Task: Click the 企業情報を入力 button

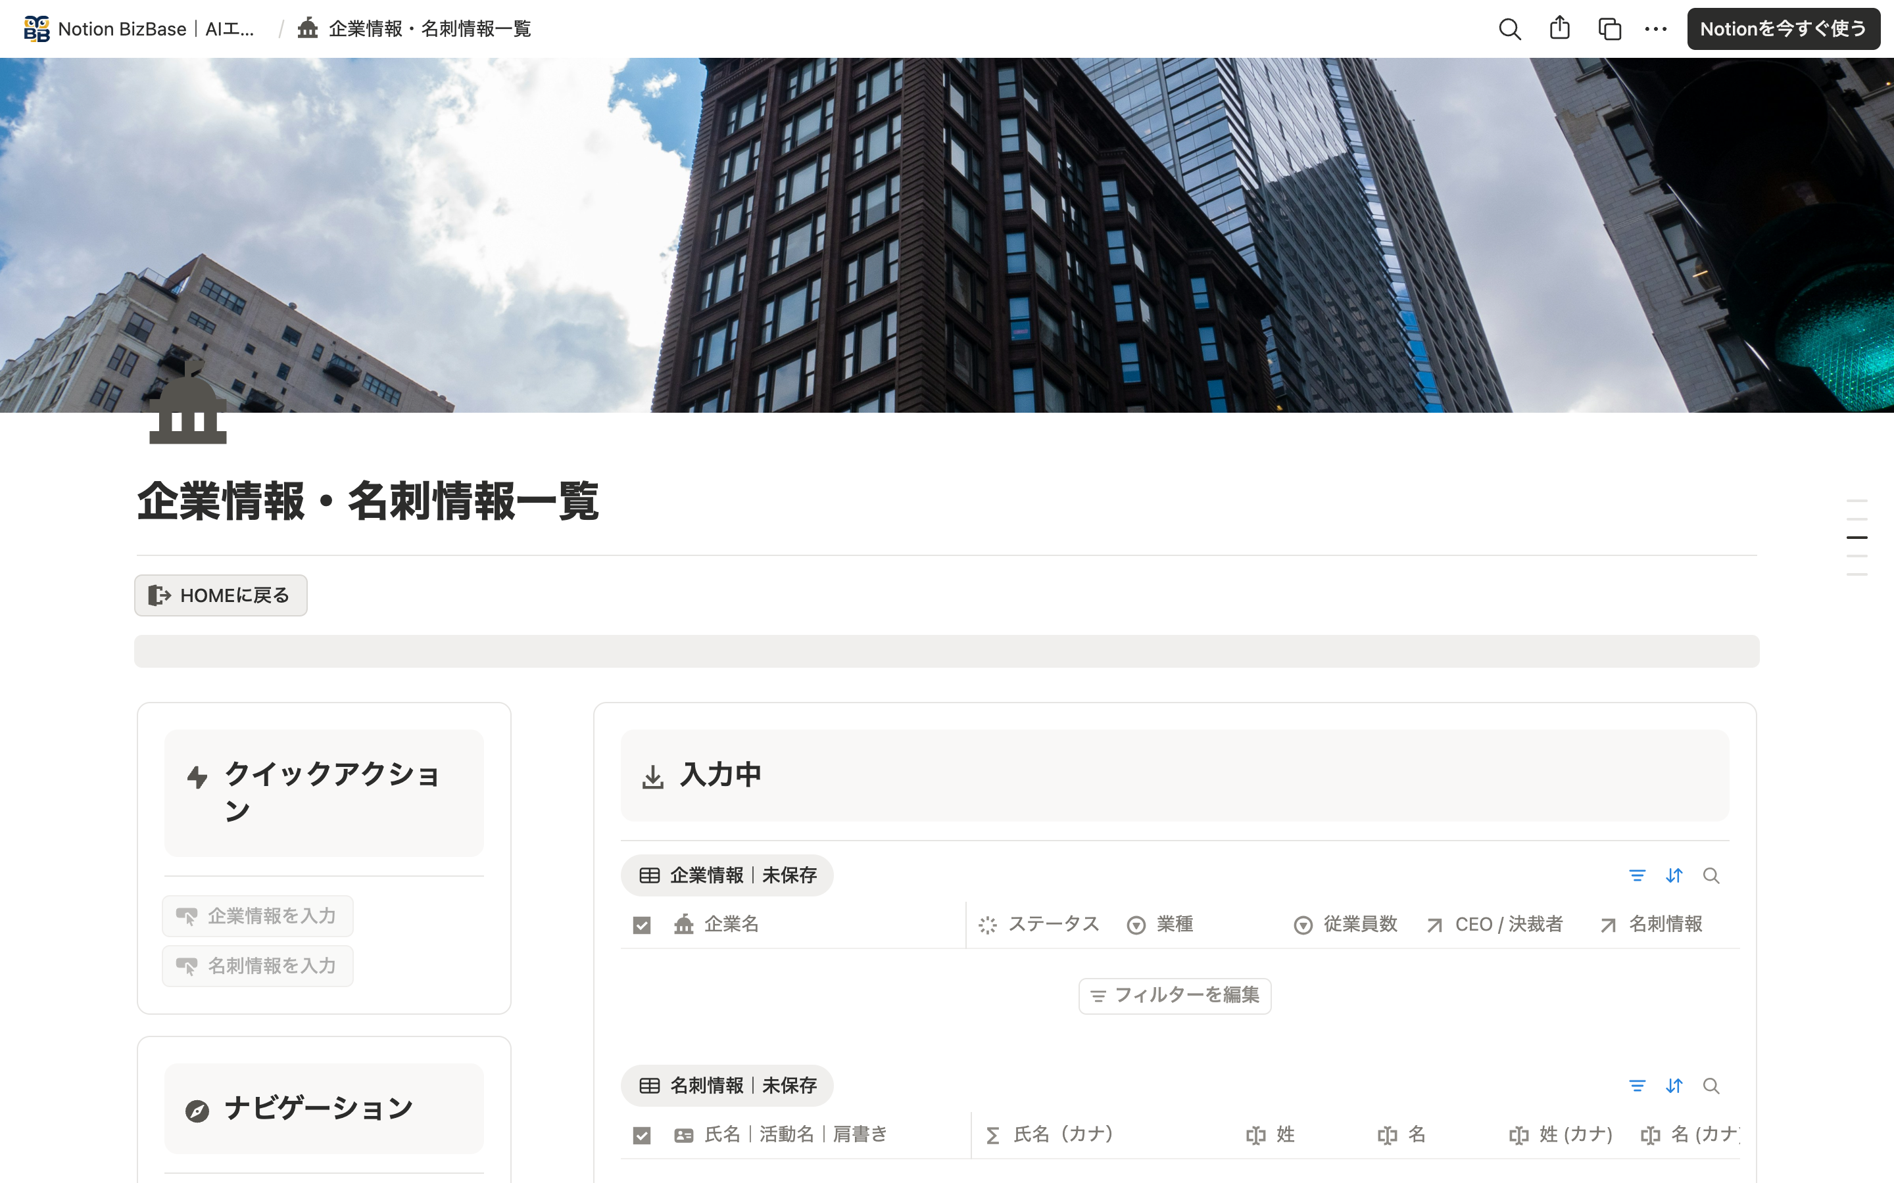Action: (x=258, y=916)
